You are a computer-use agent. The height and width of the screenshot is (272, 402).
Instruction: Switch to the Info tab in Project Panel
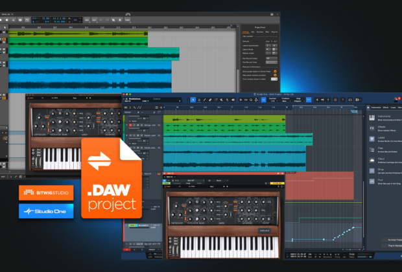[253, 32]
